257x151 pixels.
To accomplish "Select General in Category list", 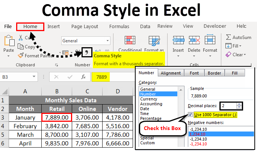I will (x=148, y=89).
